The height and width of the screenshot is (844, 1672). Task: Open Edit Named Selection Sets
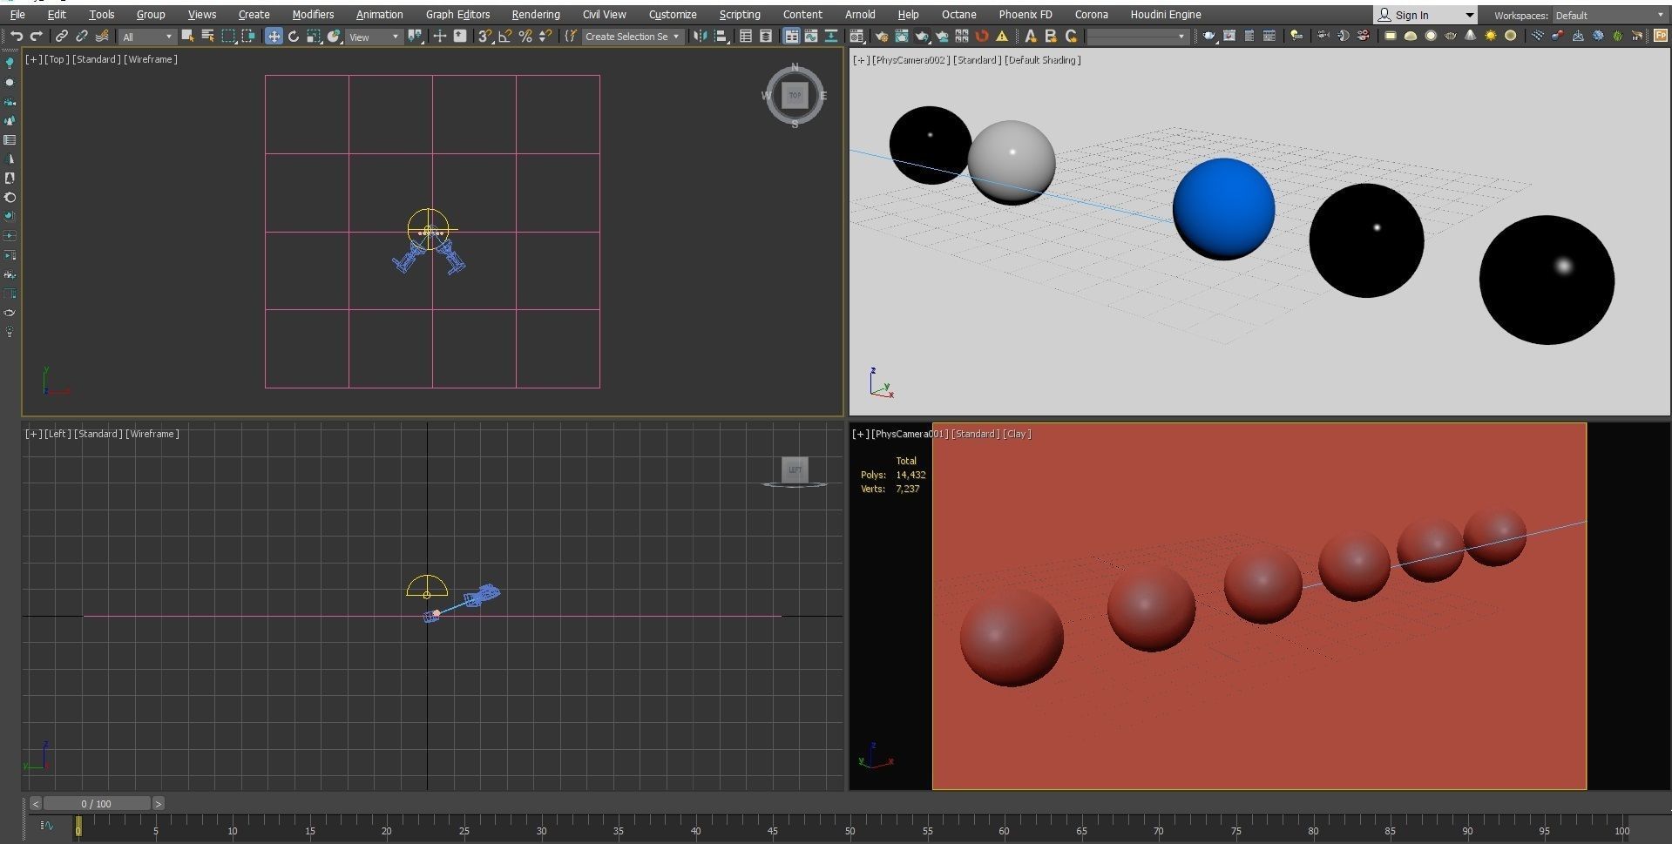[x=572, y=36]
